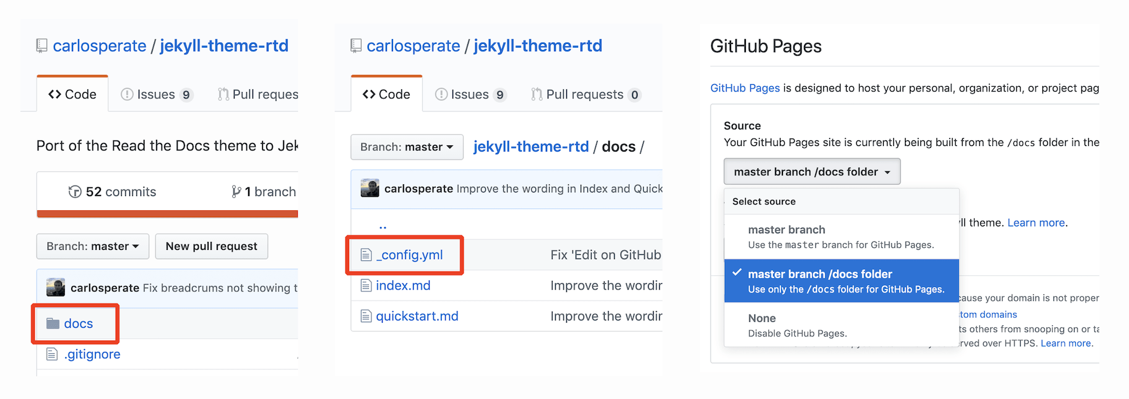
Task: Open the index.md file link
Action: click(x=403, y=286)
